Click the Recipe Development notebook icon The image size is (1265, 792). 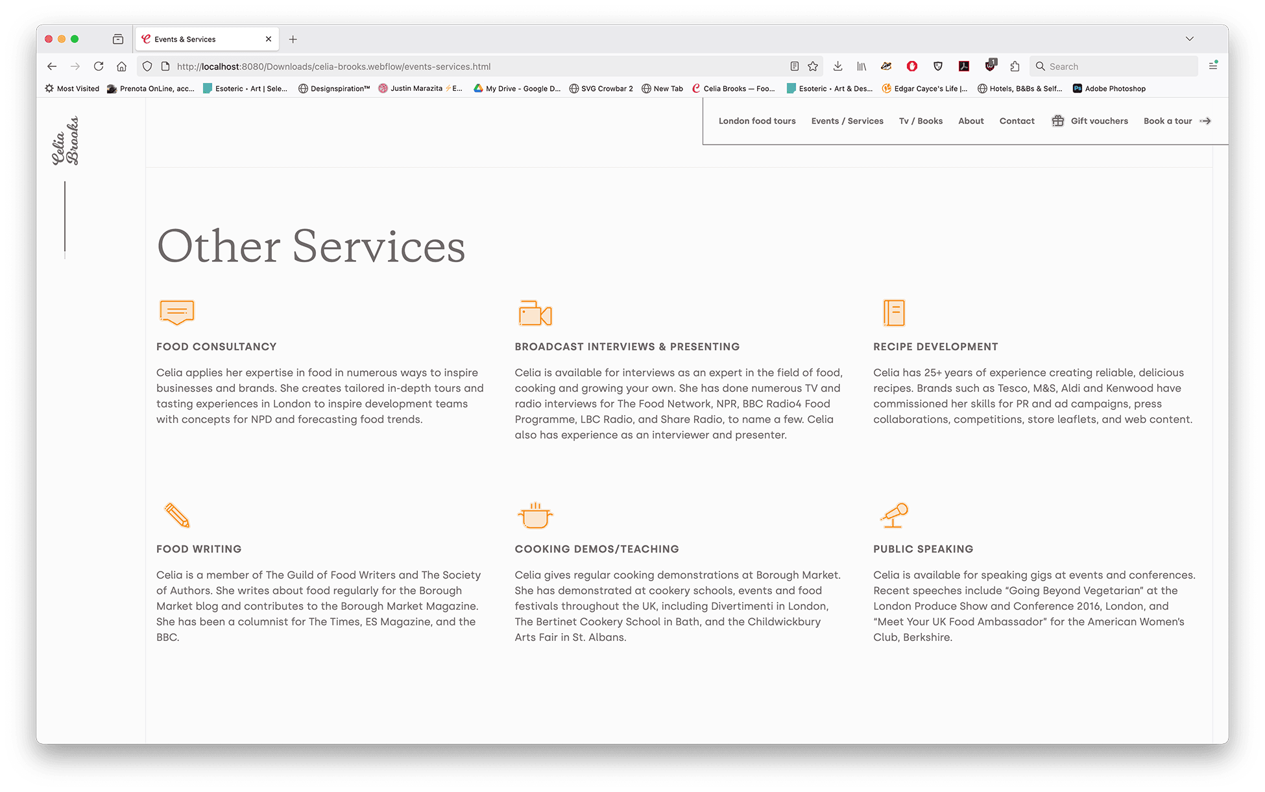point(893,313)
